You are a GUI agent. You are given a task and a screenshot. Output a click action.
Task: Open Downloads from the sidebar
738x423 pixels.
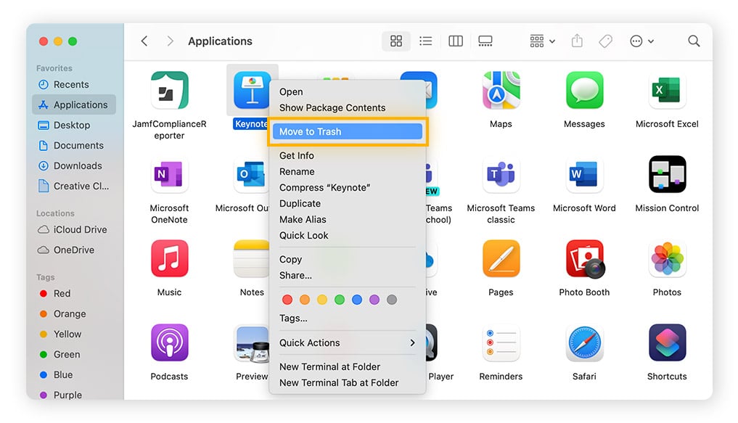tap(79, 165)
